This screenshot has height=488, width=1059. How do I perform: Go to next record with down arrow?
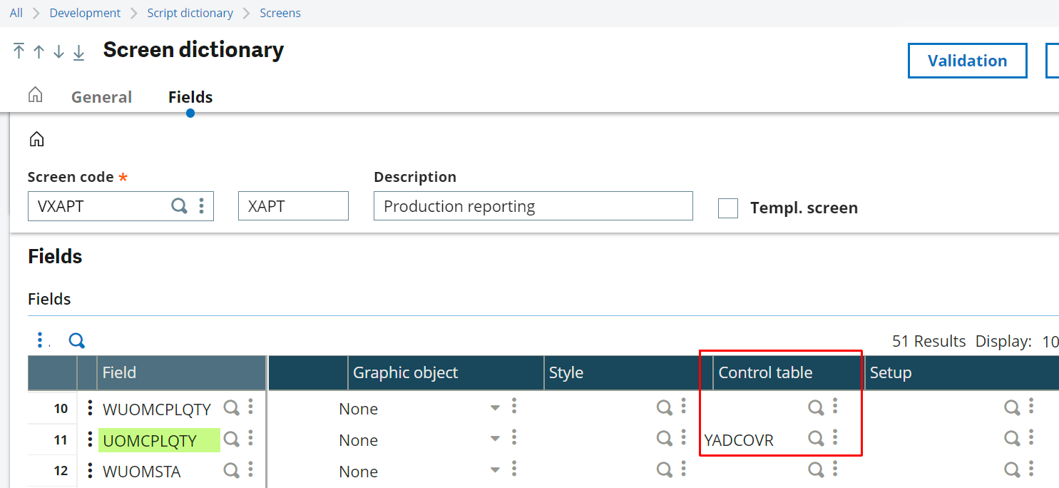(58, 53)
